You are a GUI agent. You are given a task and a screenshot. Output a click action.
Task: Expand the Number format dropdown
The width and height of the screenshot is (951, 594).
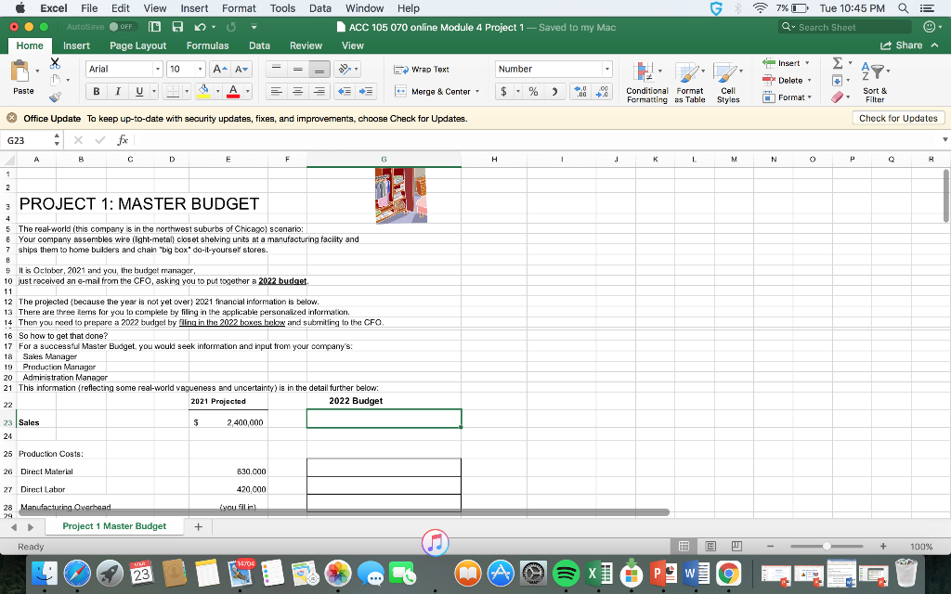[x=608, y=69]
